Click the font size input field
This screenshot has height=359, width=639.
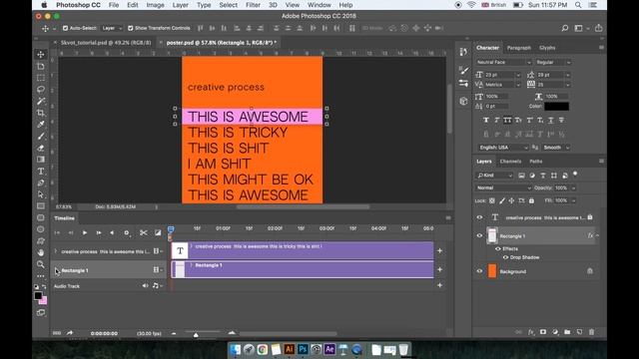coord(499,75)
